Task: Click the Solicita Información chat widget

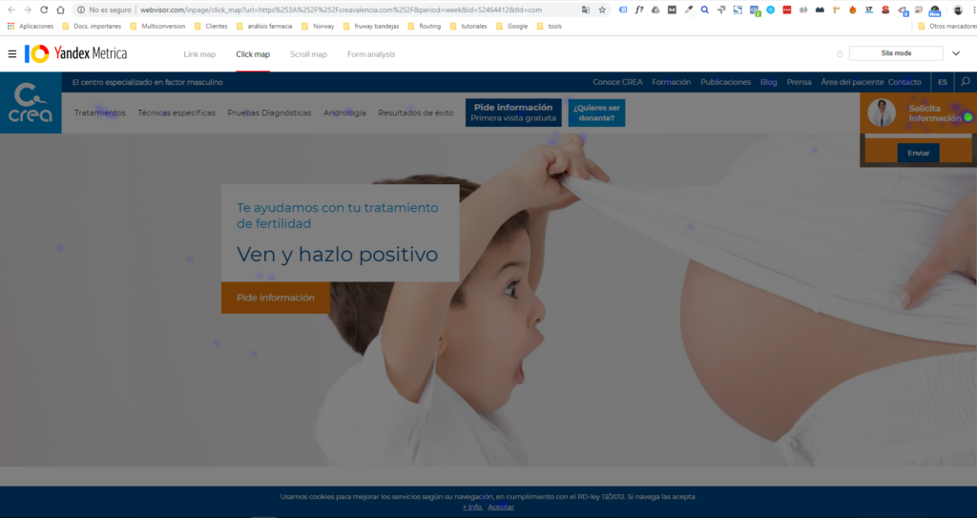Action: pyautogui.click(x=919, y=113)
